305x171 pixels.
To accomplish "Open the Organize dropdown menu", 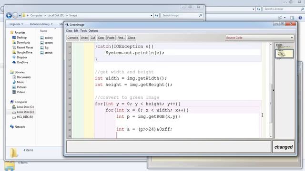I will click(16, 24).
